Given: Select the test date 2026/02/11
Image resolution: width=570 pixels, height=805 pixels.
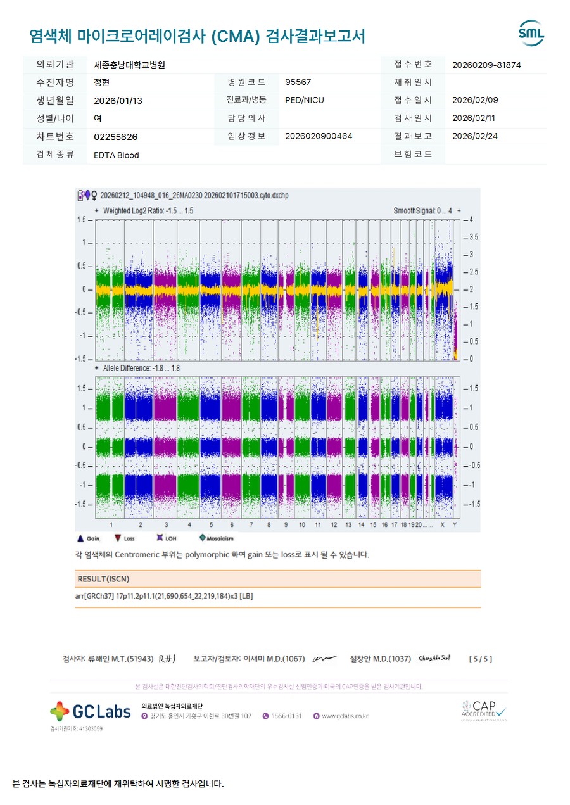Looking at the screenshot, I should pyautogui.click(x=475, y=118).
